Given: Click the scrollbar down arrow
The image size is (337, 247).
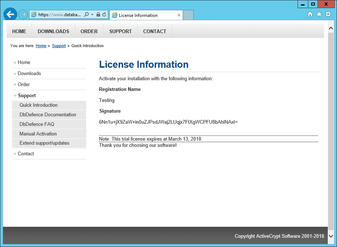Looking at the screenshot, I should [331, 236].
